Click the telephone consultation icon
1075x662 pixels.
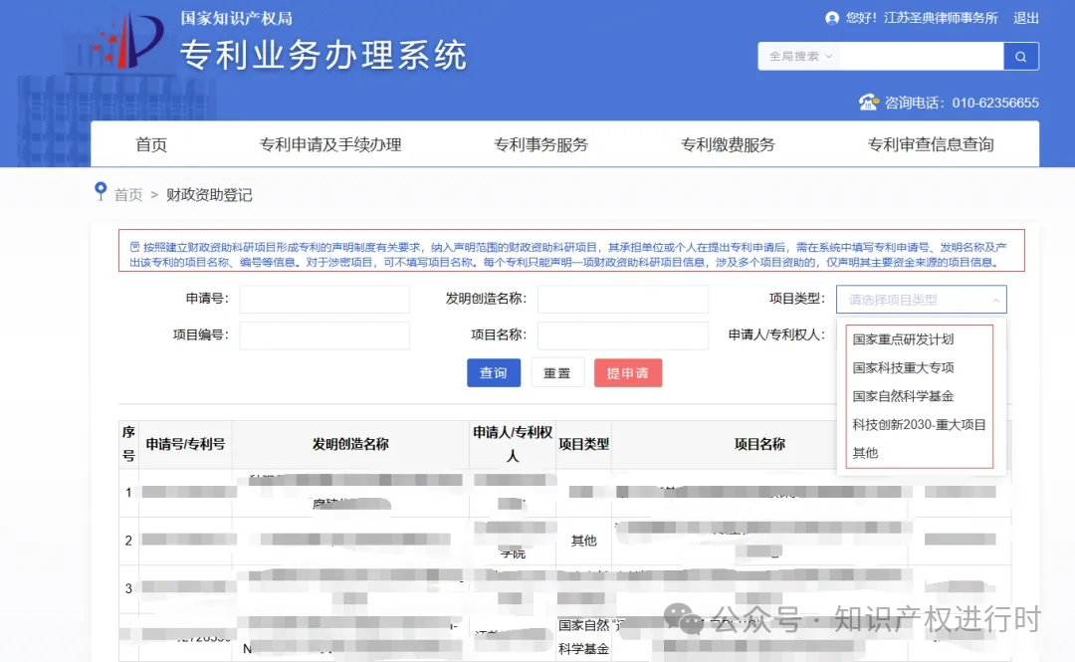pos(869,102)
